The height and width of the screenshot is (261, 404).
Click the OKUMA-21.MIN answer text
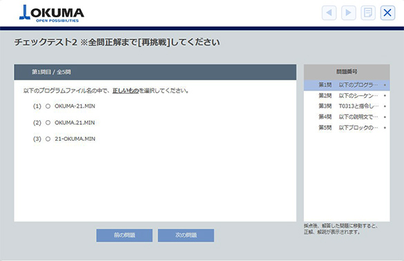pyautogui.click(x=75, y=106)
